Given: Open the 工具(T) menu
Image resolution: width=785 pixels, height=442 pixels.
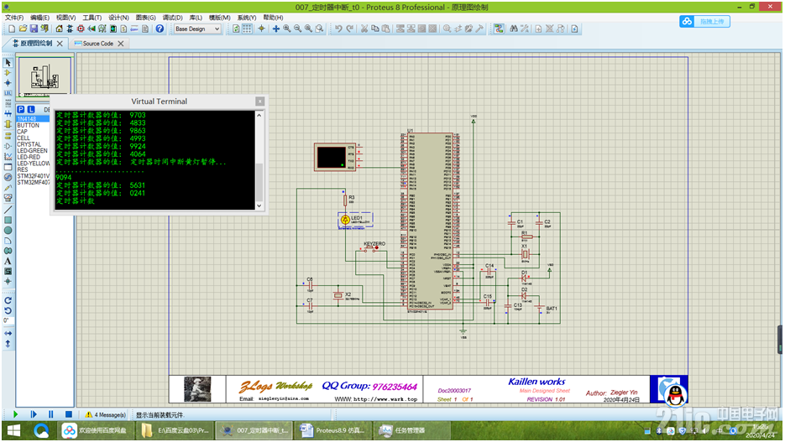Looking at the screenshot, I should coord(92,18).
